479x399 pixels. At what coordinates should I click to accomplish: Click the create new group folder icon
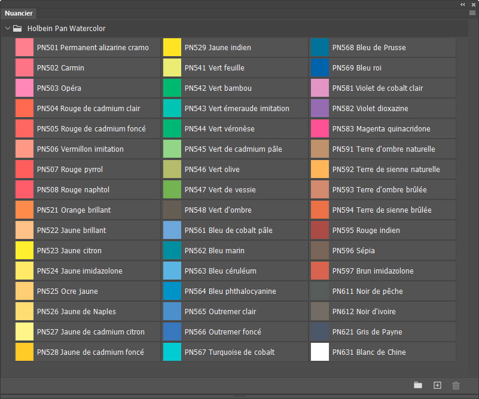[x=418, y=385]
